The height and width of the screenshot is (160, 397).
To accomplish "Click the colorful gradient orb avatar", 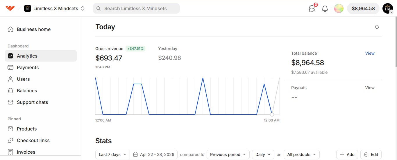I will (x=339, y=8).
